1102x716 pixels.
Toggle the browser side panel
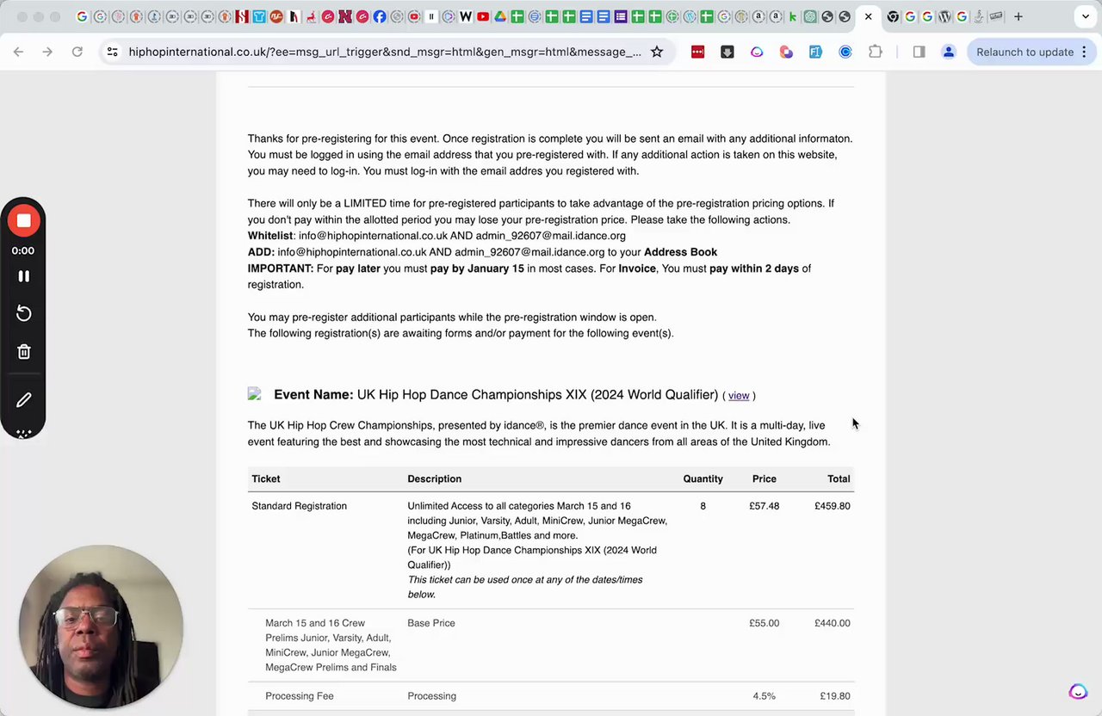(919, 52)
